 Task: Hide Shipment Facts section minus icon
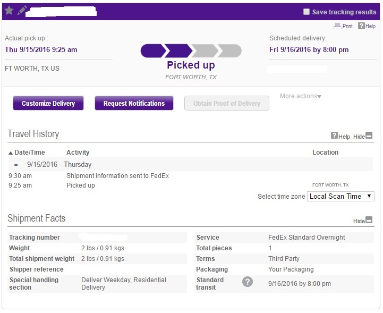pyautogui.click(x=369, y=219)
